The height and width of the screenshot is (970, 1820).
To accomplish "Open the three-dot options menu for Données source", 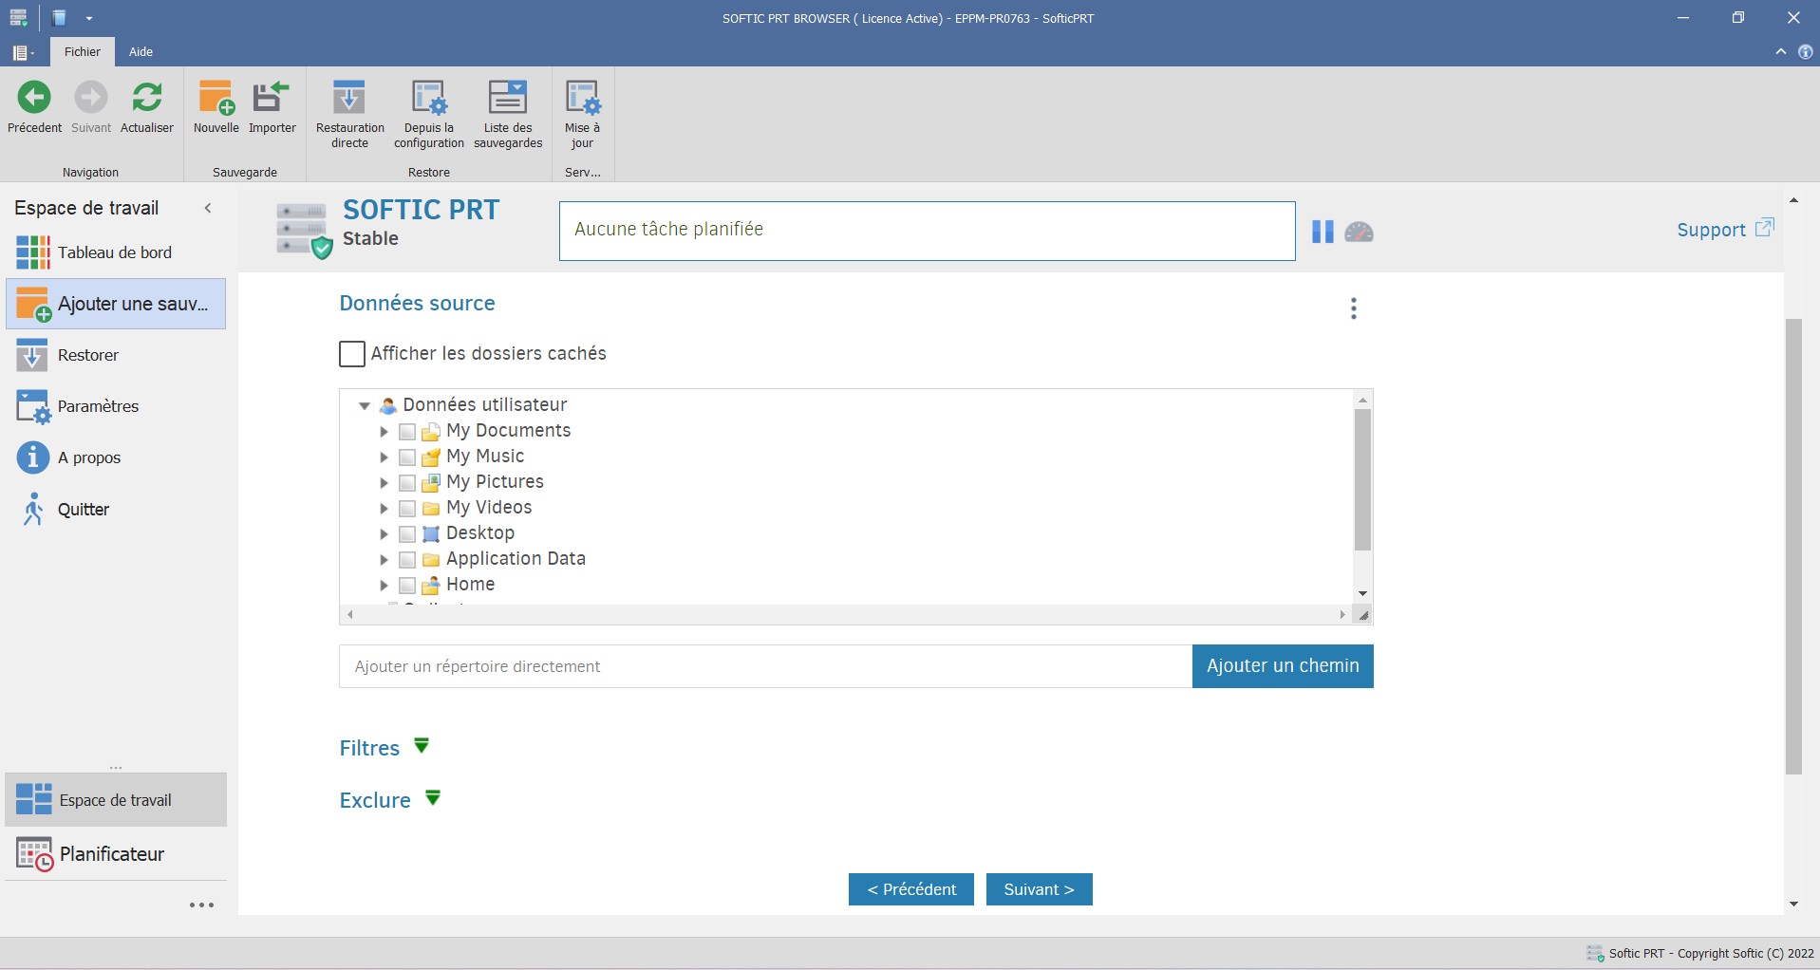I will (x=1353, y=308).
